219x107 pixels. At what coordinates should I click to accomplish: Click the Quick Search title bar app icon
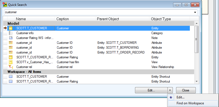pyautogui.click(x=5, y=5)
